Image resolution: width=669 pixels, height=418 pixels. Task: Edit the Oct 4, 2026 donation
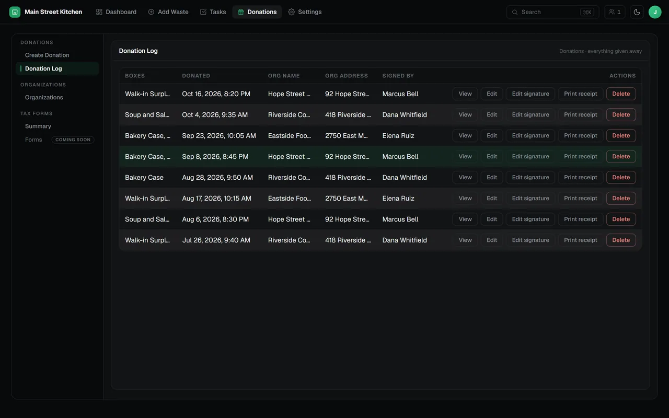click(492, 115)
